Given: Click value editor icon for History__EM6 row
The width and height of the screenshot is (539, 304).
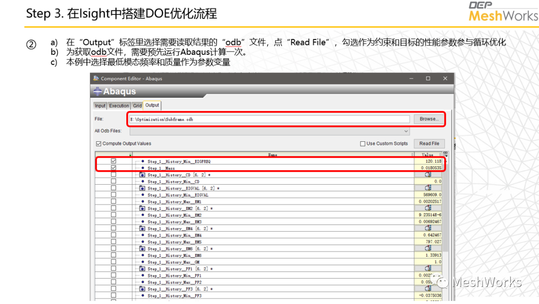Looking at the screenshot, I should [x=428, y=248].
